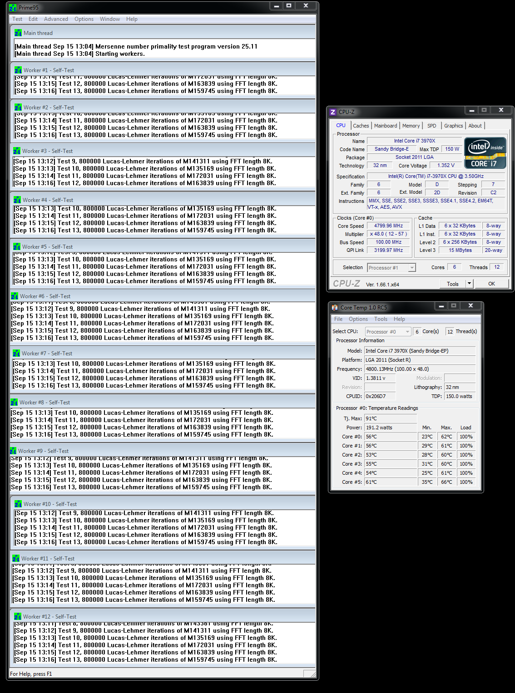Open the Tools menu in Core Temp
The width and height of the screenshot is (515, 693).
click(x=381, y=319)
